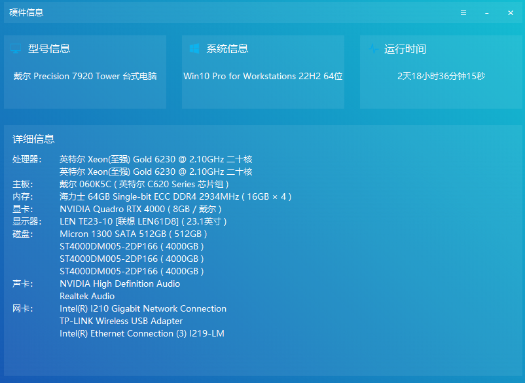The width and height of the screenshot is (525, 383).
Task: Click the 详细信息 section heading
Action: [33, 139]
